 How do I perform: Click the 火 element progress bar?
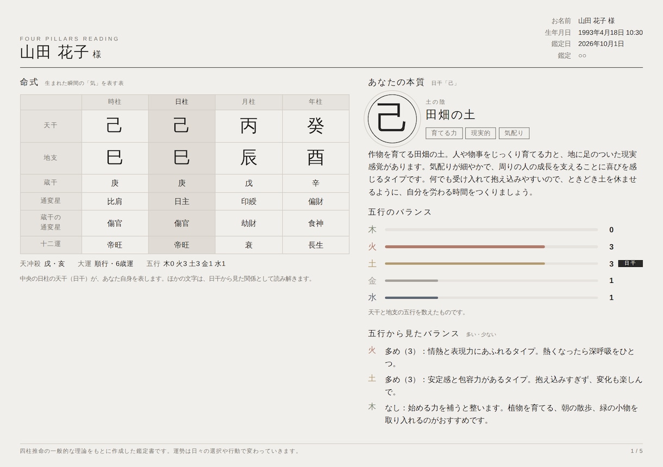491,247
